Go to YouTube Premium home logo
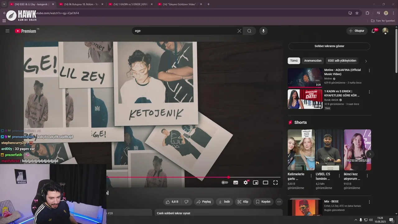398x224 pixels. pyautogui.click(x=25, y=31)
